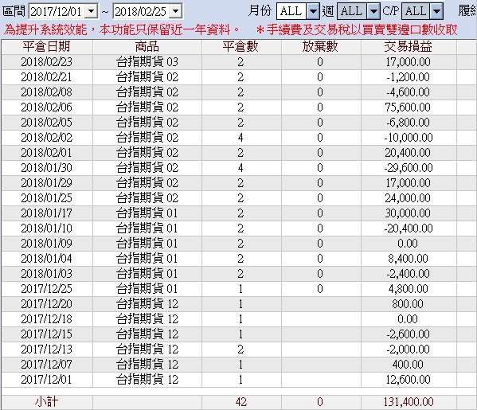Screen dimensions: 477x410
Task: Select the 2018/01/17 台指期貨 01 row
Action: [239, 213]
